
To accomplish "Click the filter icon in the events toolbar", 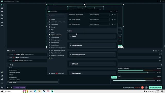I will click(153, 51).
